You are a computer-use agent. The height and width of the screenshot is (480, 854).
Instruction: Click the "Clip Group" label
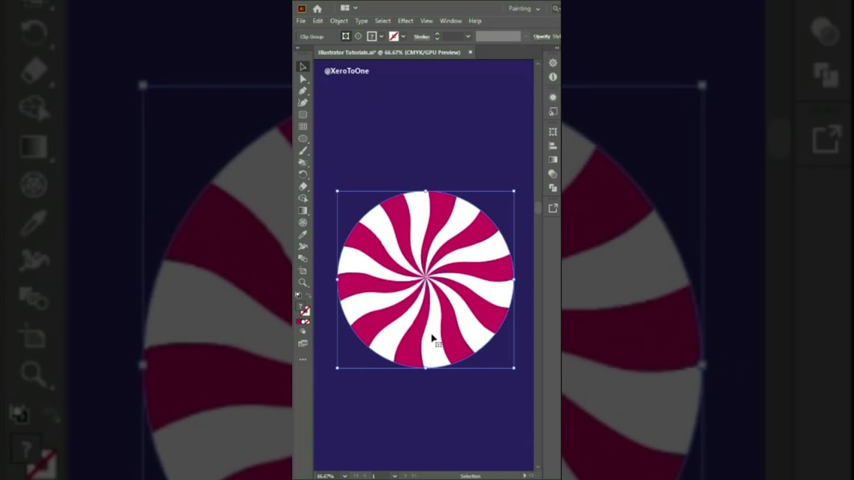312,37
